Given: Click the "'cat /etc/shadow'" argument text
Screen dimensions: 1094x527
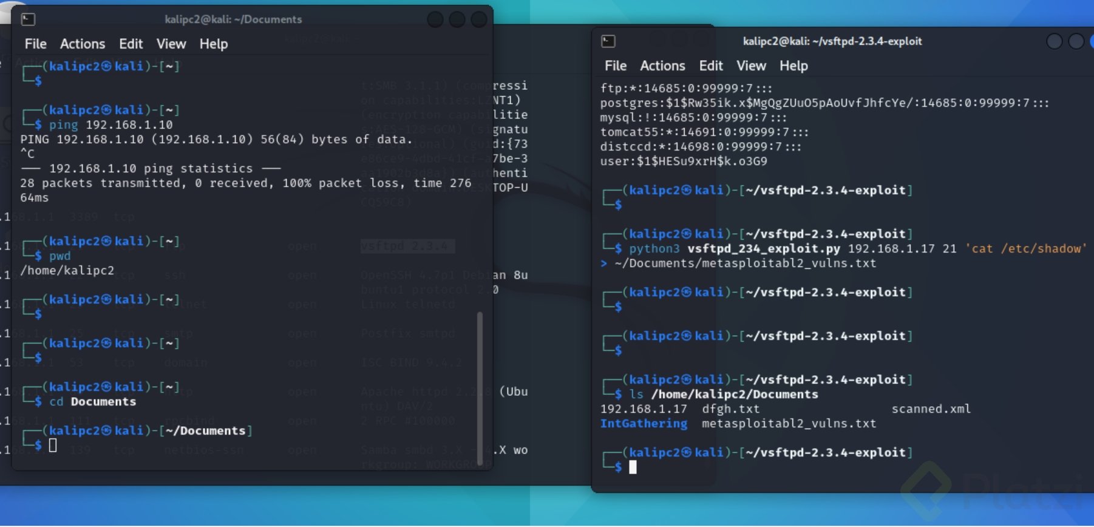Looking at the screenshot, I should pyautogui.click(x=1027, y=248).
